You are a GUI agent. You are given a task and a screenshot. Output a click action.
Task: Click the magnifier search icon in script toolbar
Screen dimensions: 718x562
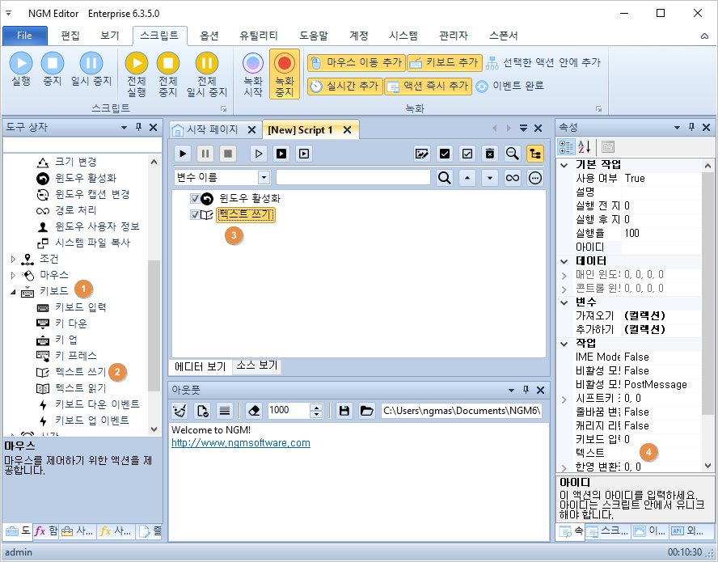[512, 154]
